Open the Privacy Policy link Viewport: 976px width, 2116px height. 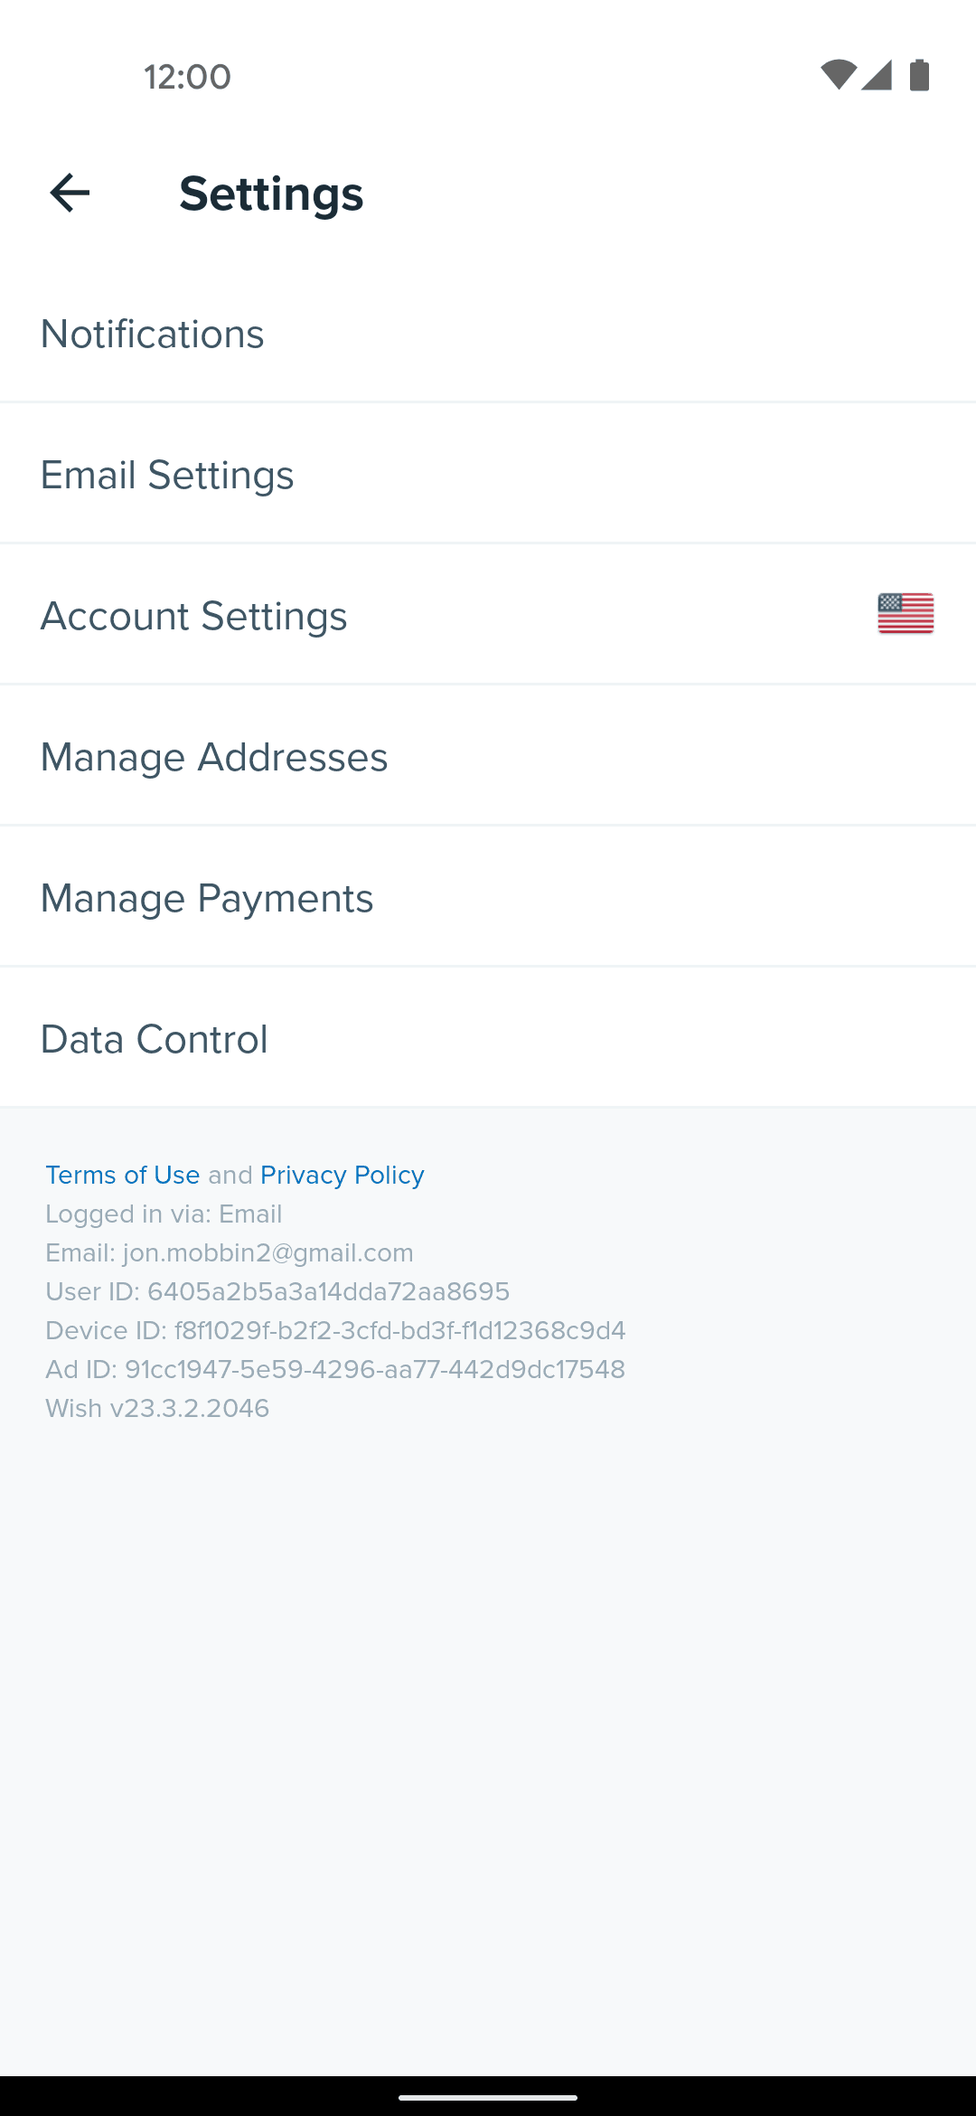[343, 1175]
